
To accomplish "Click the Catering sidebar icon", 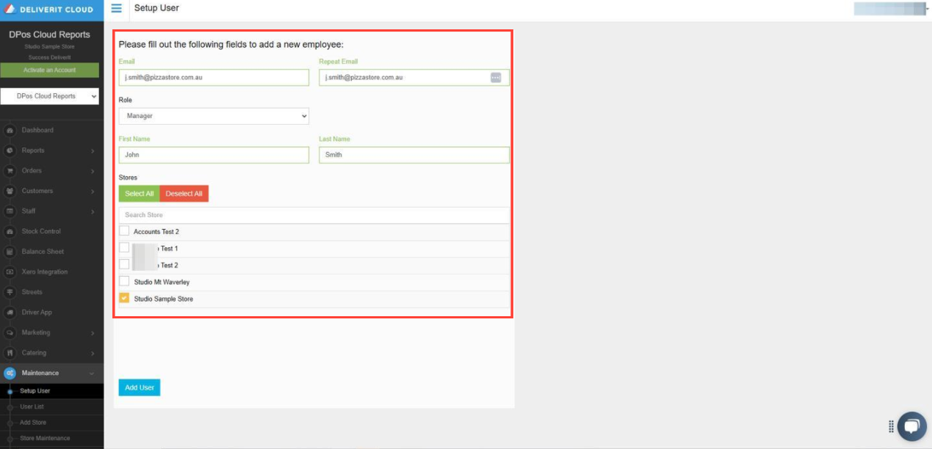I will [10, 353].
